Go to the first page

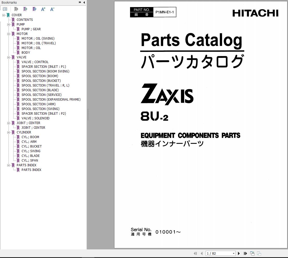tap(195, 253)
